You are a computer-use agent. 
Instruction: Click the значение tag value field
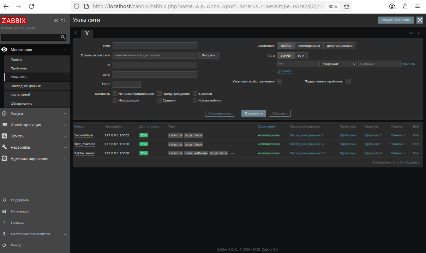379,64
